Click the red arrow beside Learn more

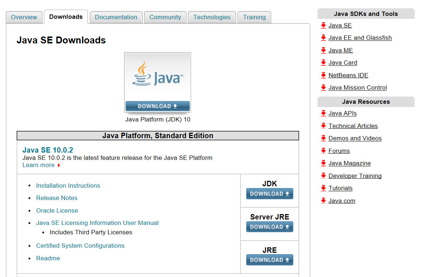coord(59,165)
